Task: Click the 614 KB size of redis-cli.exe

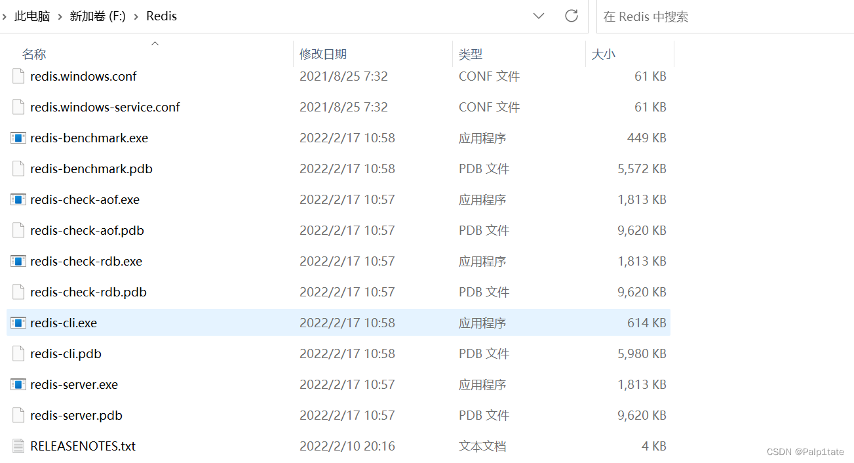Action: pyautogui.click(x=647, y=323)
